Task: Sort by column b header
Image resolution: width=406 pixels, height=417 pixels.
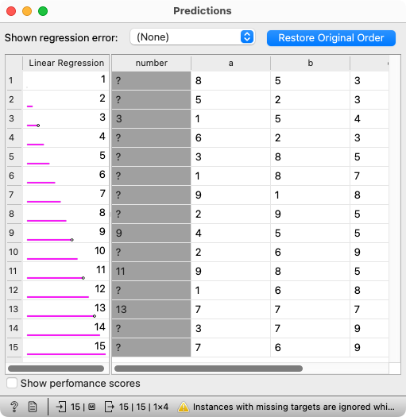Action: pyautogui.click(x=310, y=63)
